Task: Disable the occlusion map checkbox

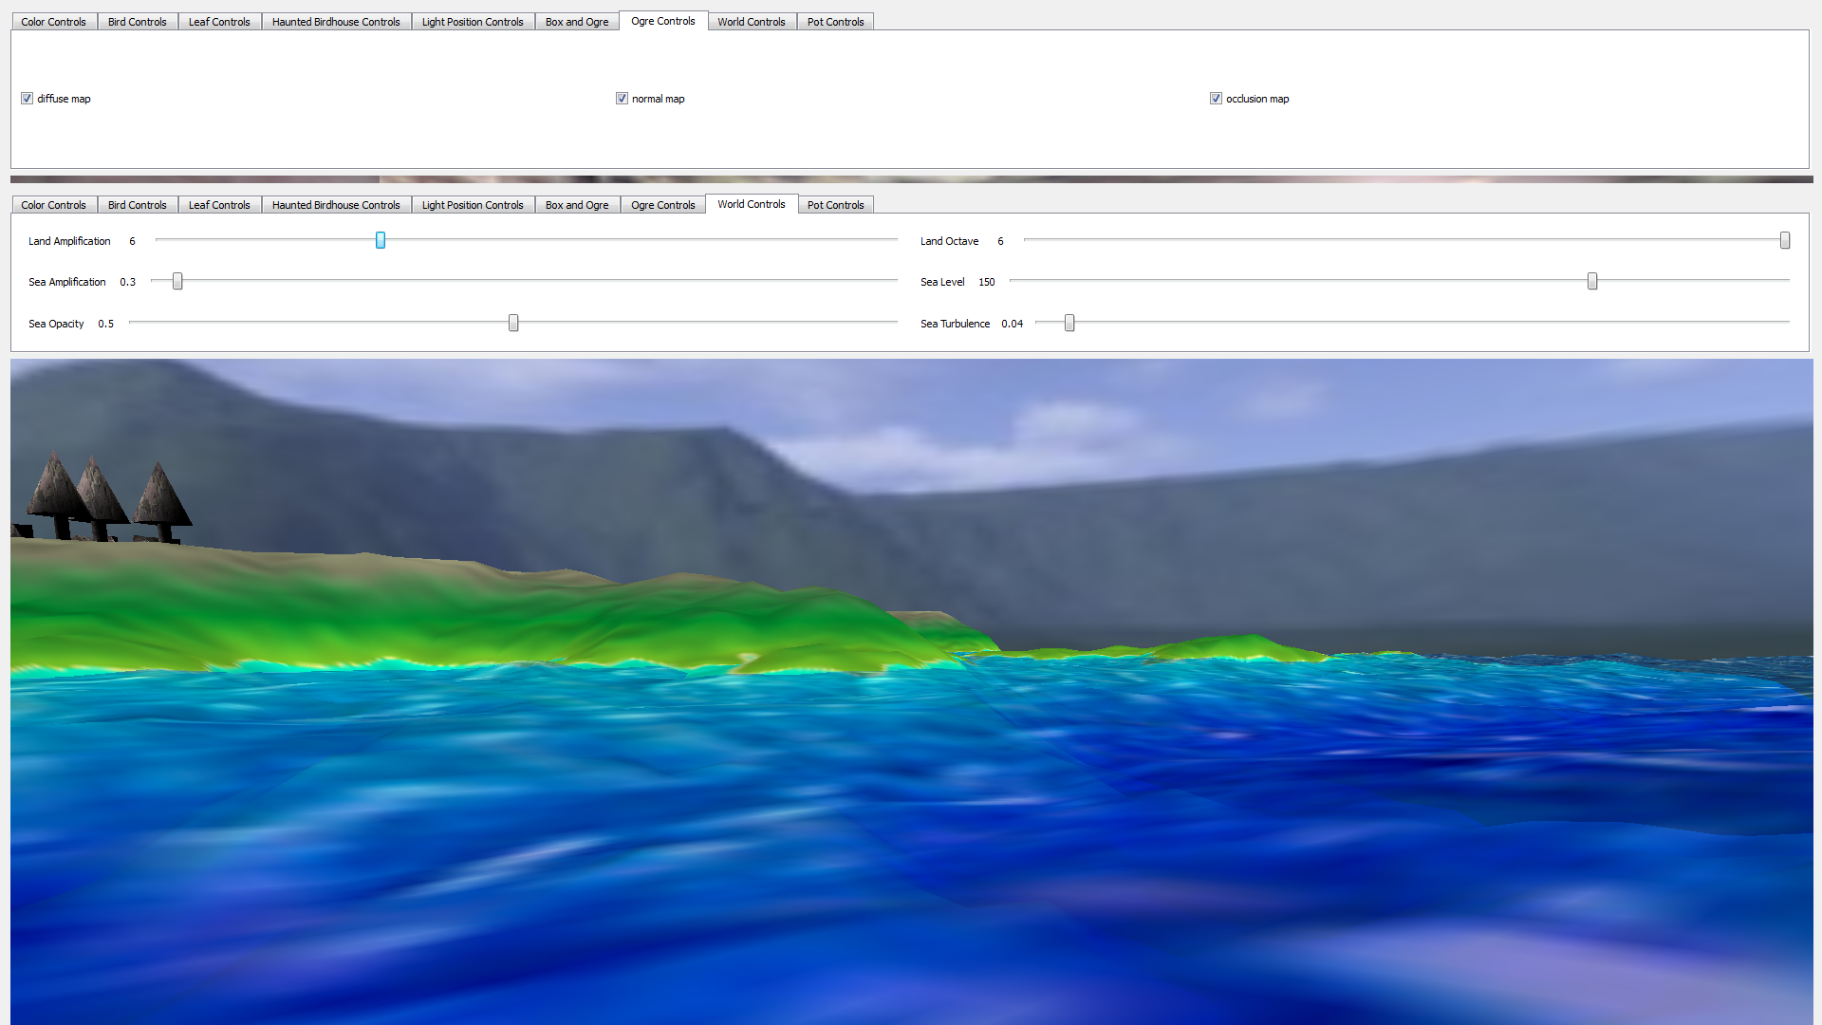Action: click(1216, 99)
